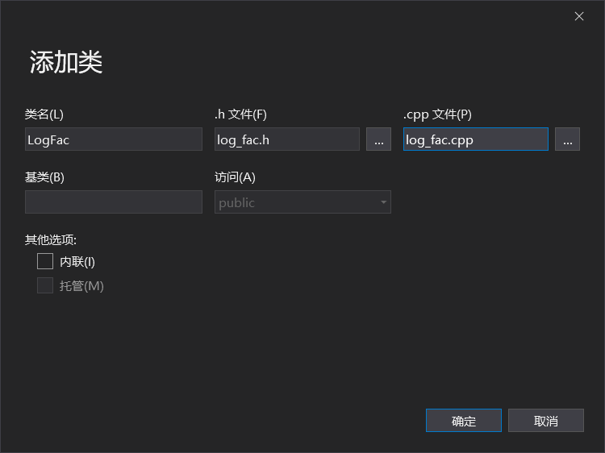Confirm with the 确定 button
This screenshot has height=453, width=605.
pos(464,421)
